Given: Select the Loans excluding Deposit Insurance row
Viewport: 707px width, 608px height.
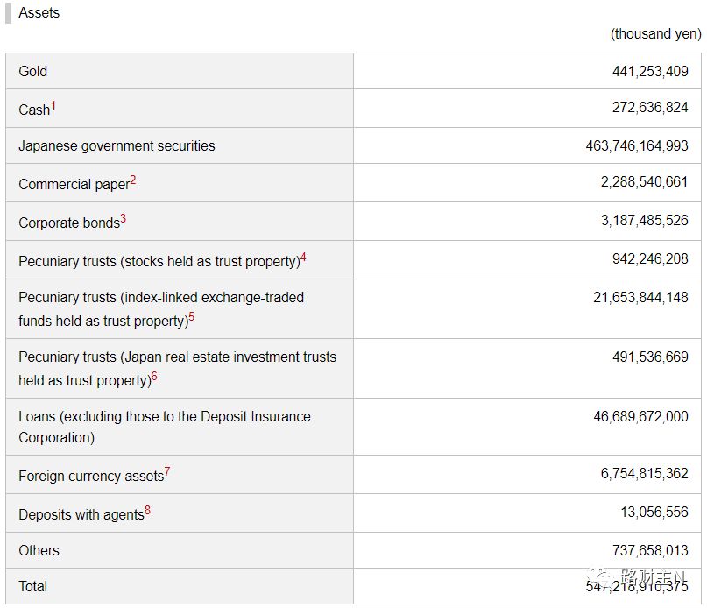Looking at the screenshot, I should (x=164, y=427).
